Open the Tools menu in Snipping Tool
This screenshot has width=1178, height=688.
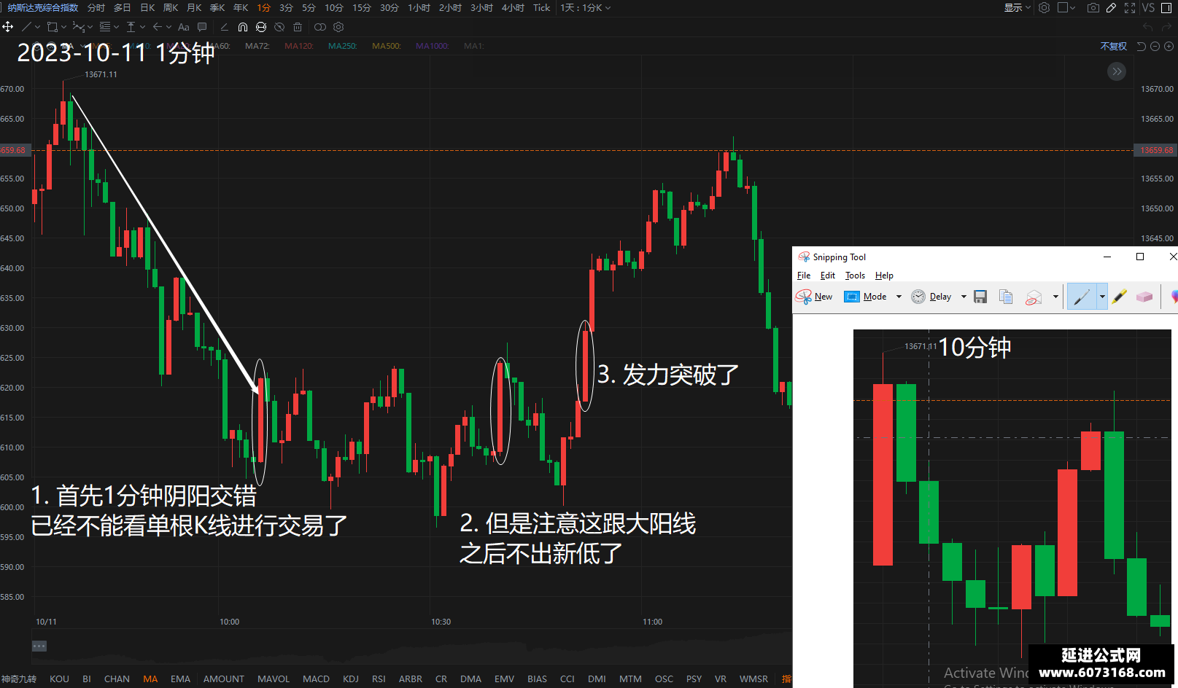pyautogui.click(x=855, y=275)
